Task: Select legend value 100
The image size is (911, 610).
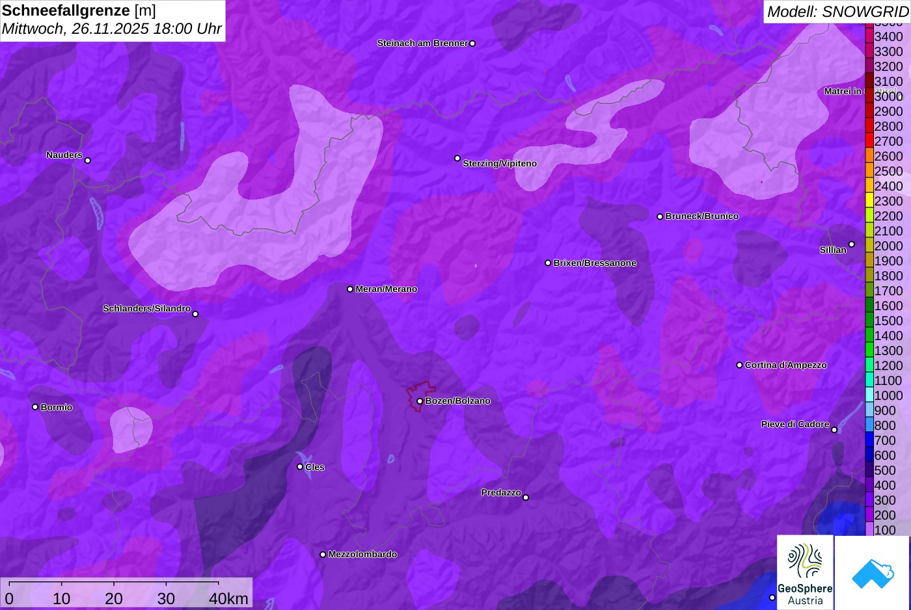Action: pos(885,530)
